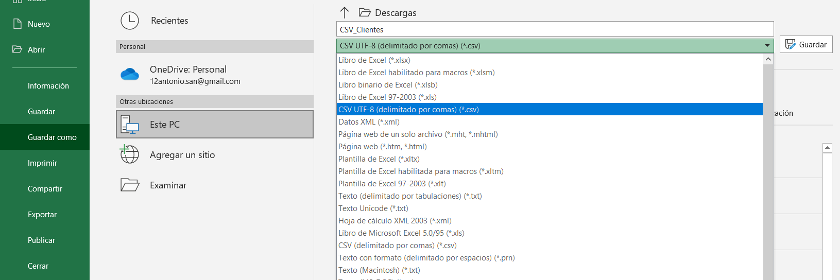Click the Recientes clock icon
The width and height of the screenshot is (840, 280).
(130, 21)
